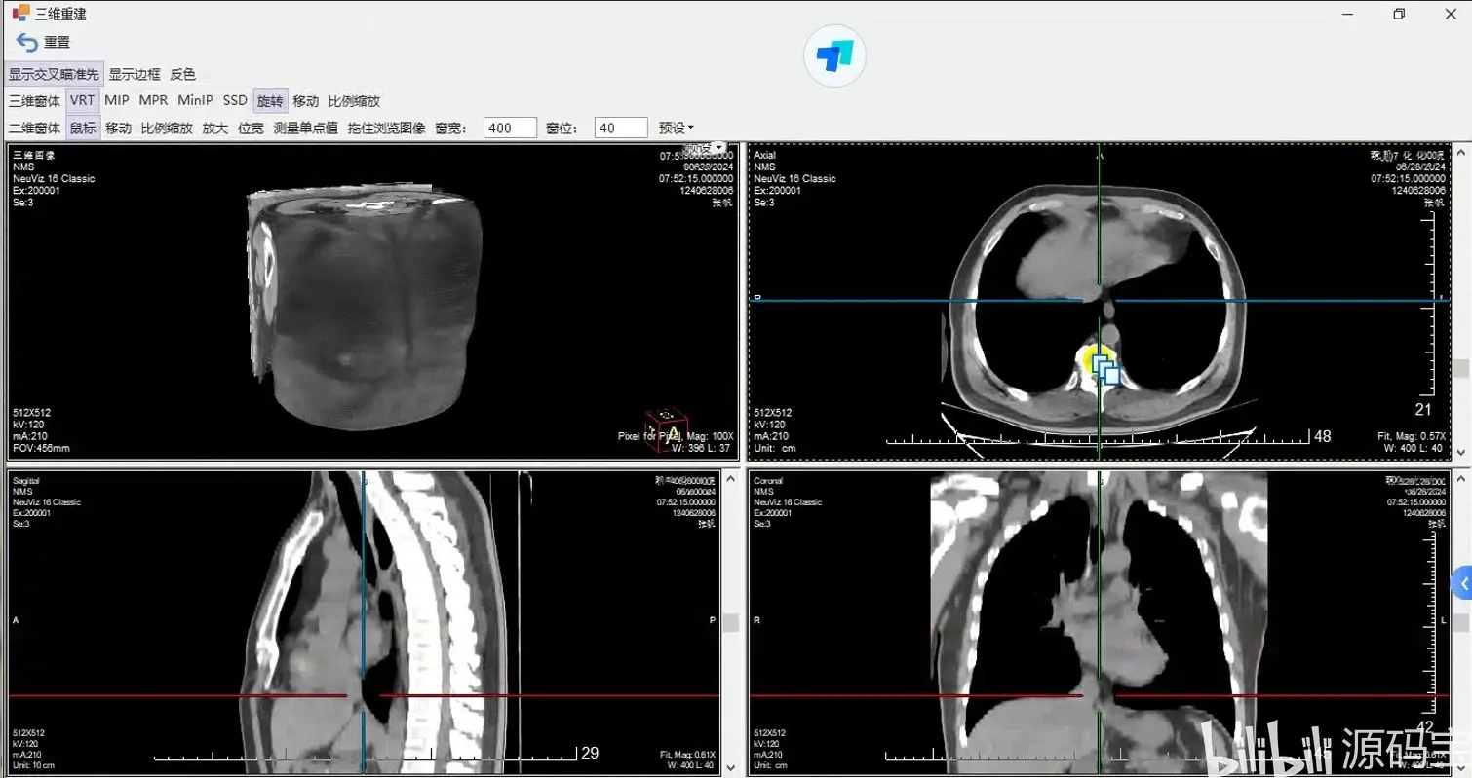Click the round blue floating logo icon
This screenshot has height=778, width=1472.
coord(834,56)
